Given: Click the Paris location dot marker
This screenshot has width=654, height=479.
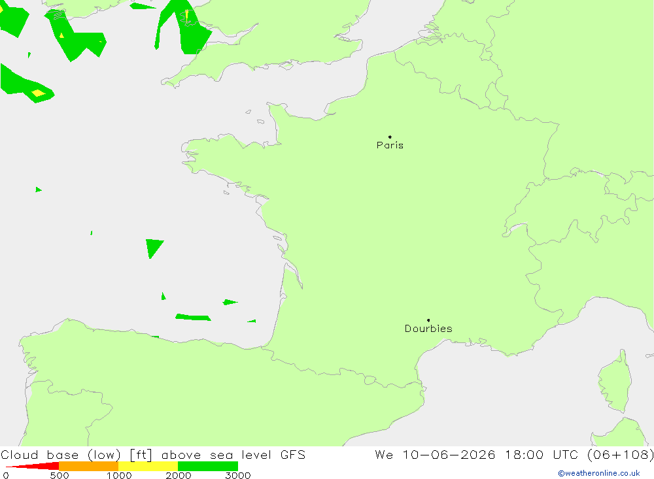Looking at the screenshot, I should coord(390,137).
